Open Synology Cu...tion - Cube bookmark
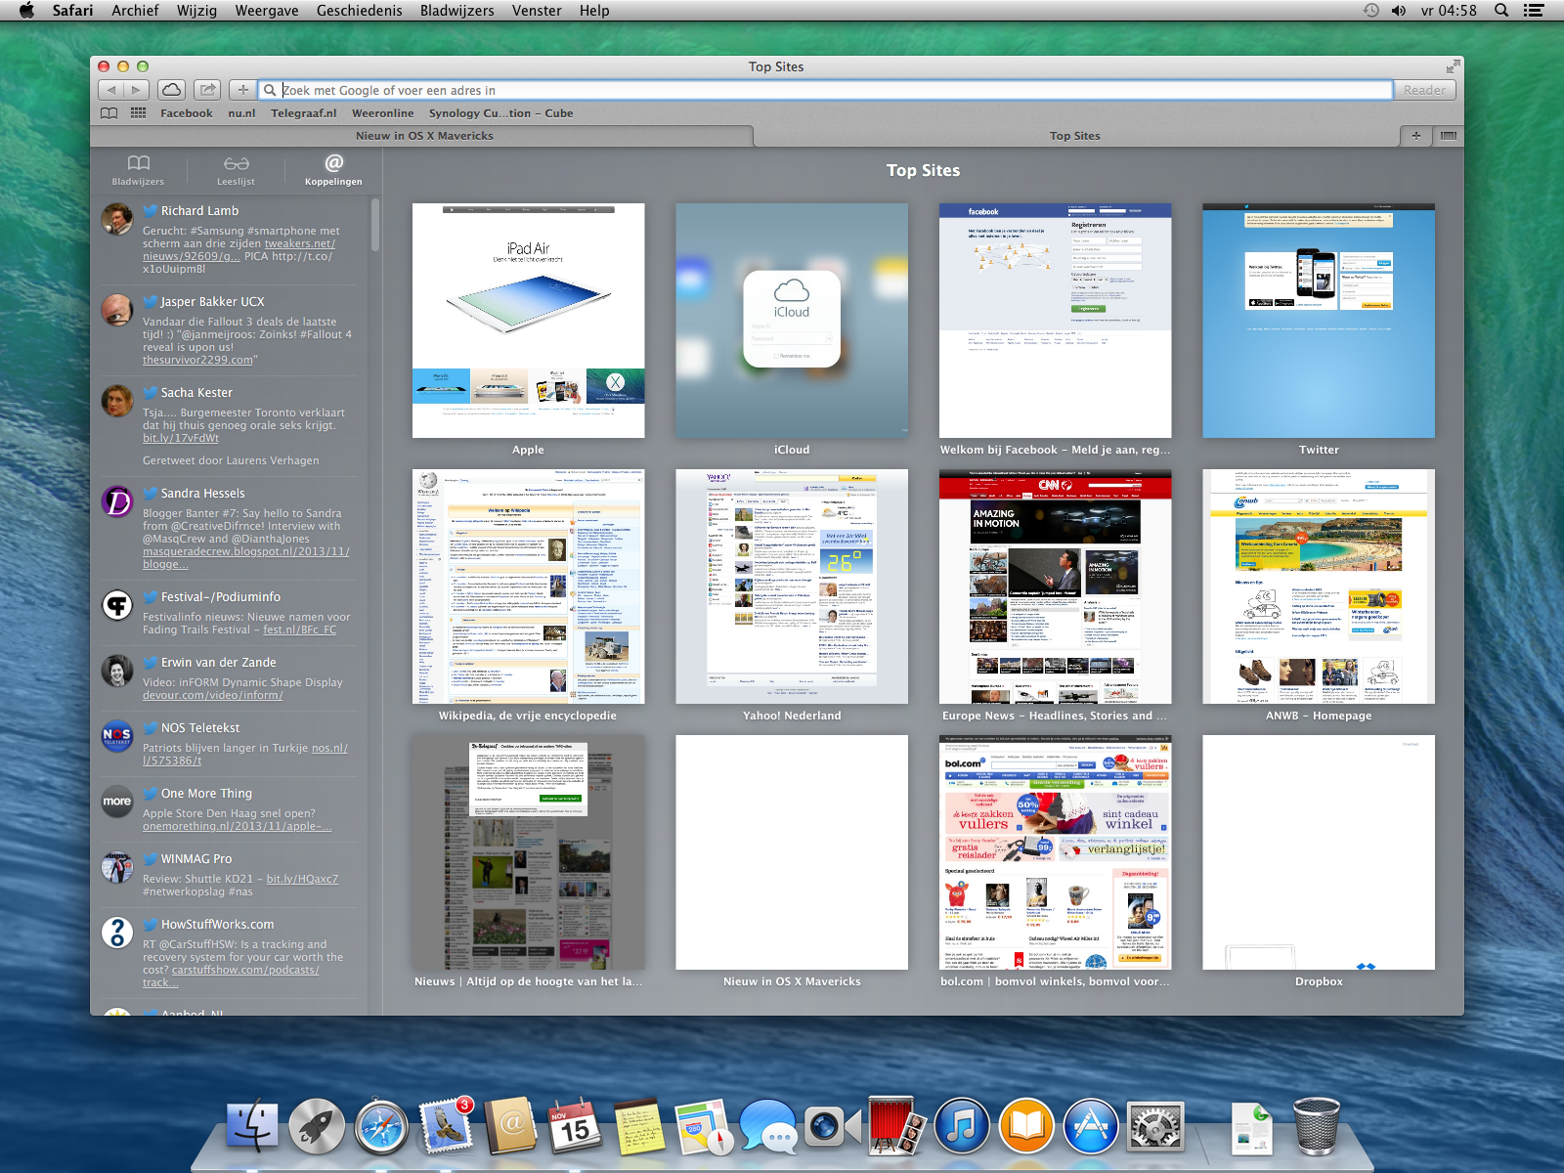Viewport: 1564px width, 1173px height. (500, 113)
